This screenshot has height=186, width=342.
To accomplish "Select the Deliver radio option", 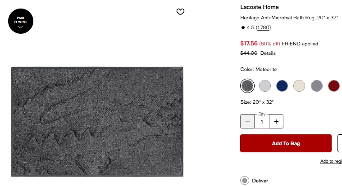I will (245, 181).
